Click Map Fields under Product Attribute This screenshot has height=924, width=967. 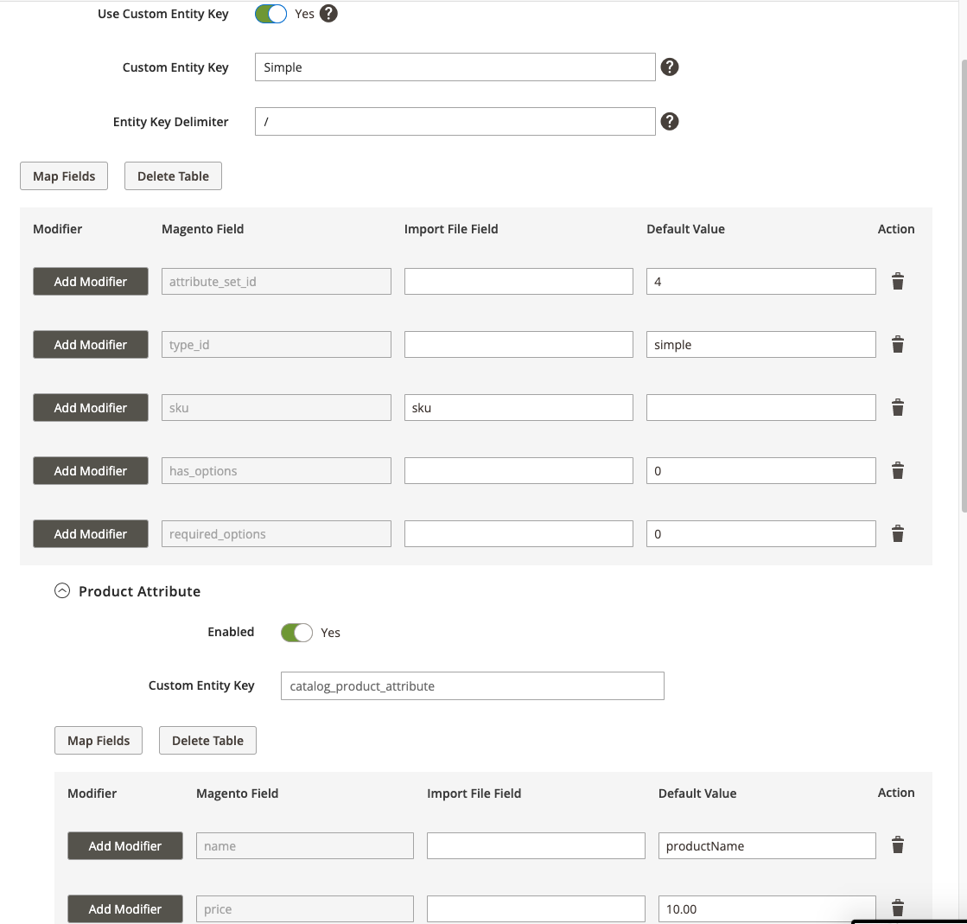tap(99, 741)
